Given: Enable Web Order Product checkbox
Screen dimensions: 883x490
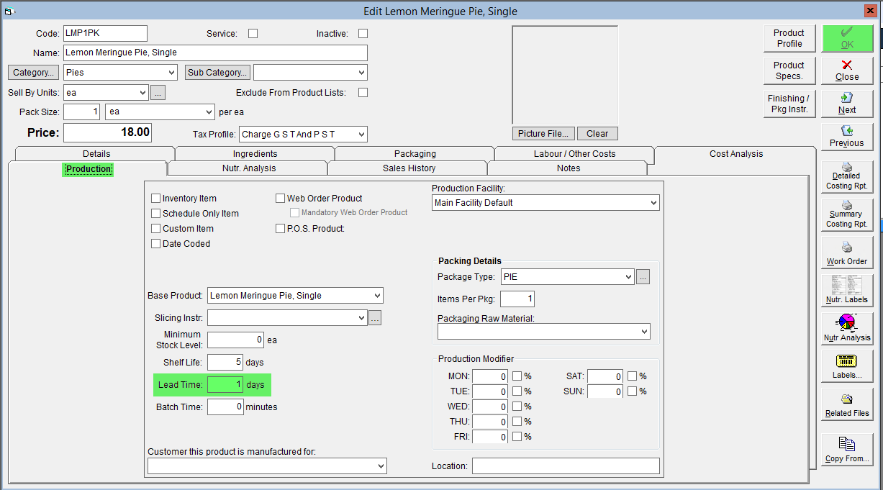Looking at the screenshot, I should (x=281, y=199).
